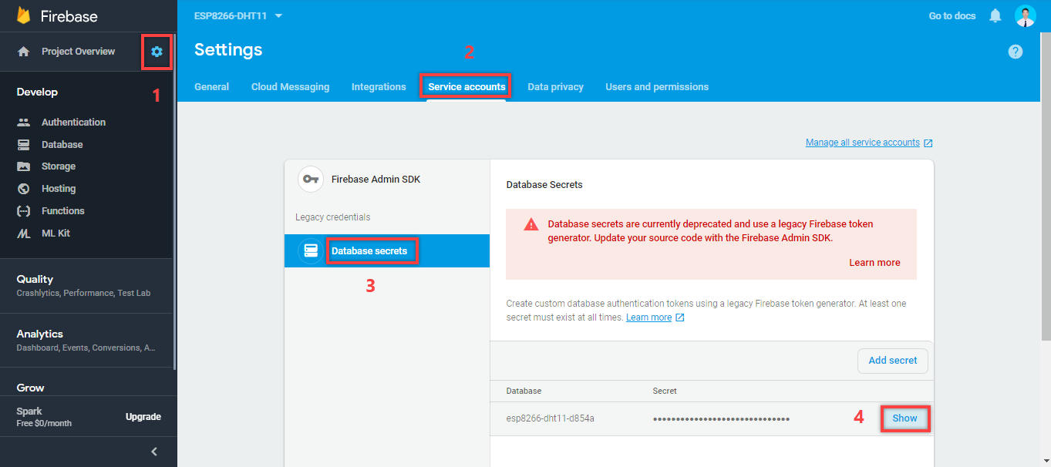Open notifications bell

click(x=995, y=15)
